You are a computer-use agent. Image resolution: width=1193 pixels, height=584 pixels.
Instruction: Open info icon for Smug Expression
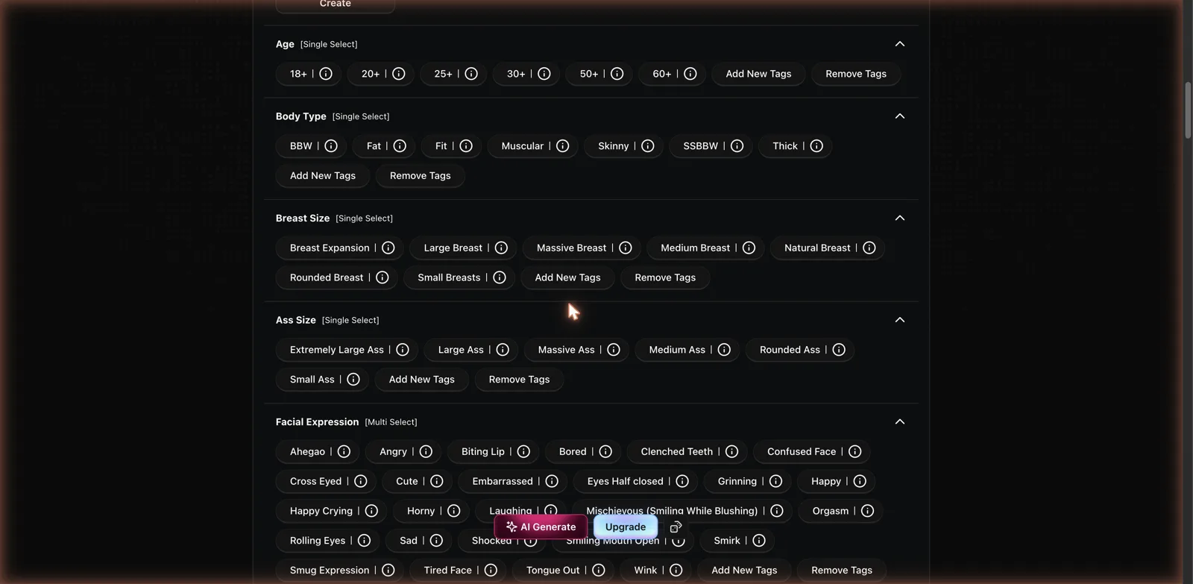point(388,570)
